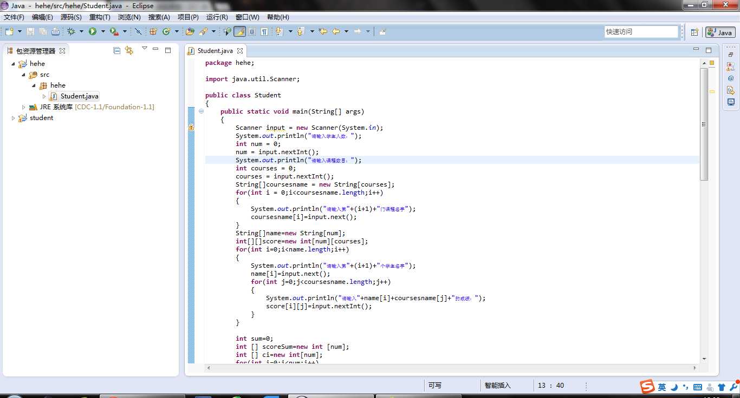Viewport: 740px width, 398px height.
Task: Click the New Java Class icon
Action: pos(166,32)
